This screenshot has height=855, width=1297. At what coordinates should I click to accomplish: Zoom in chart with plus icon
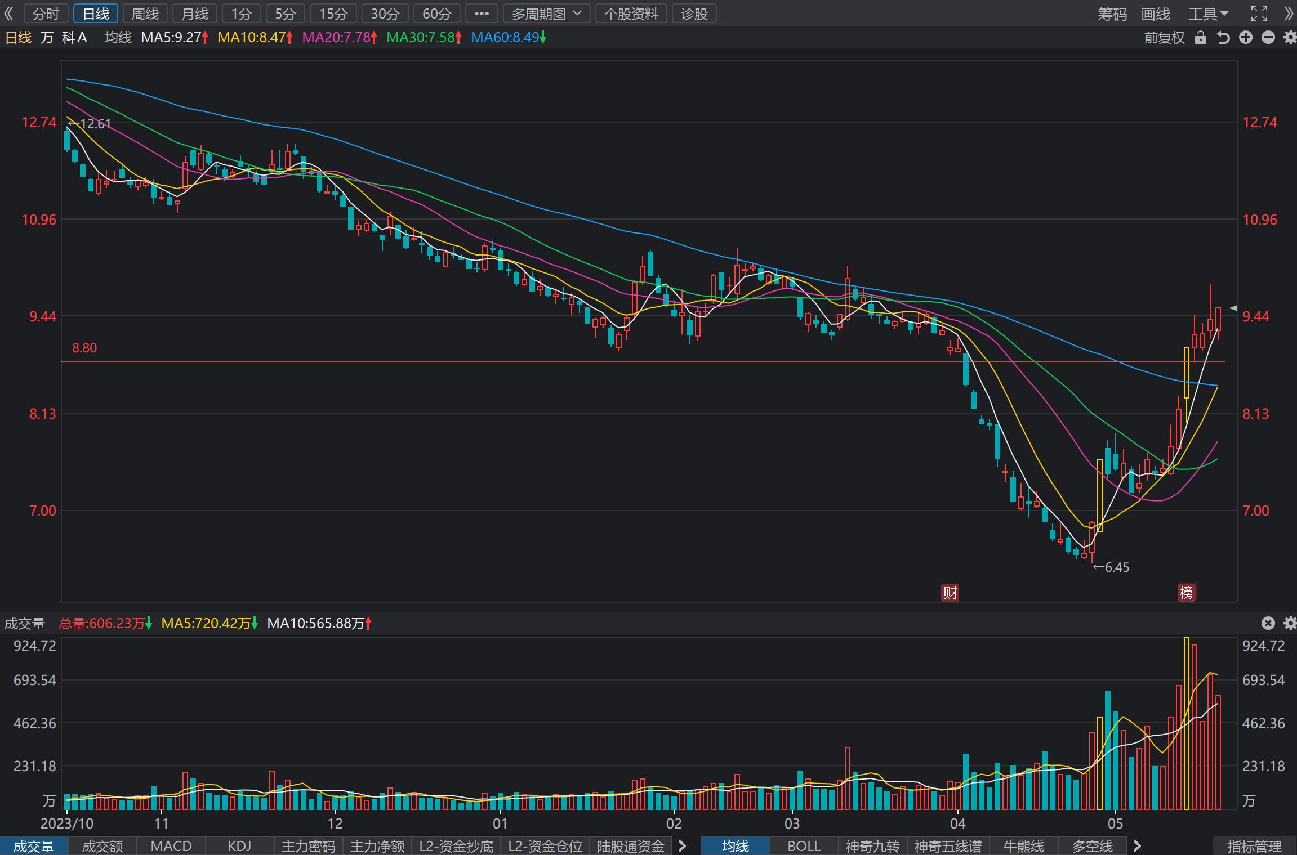point(1246,38)
